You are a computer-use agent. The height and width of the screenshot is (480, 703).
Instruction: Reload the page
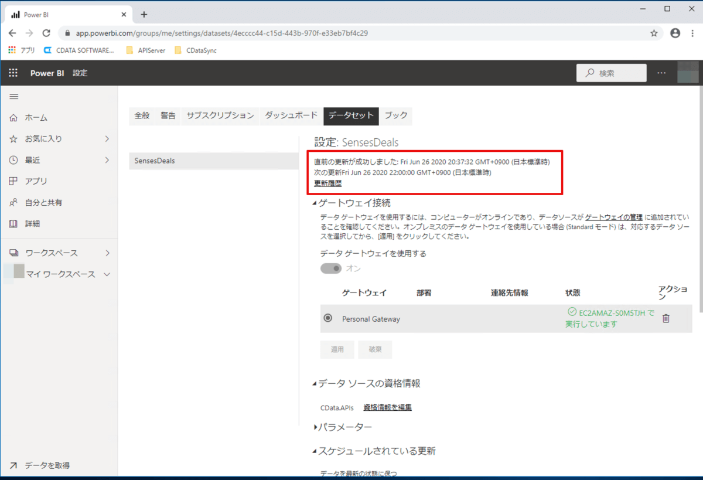(46, 33)
